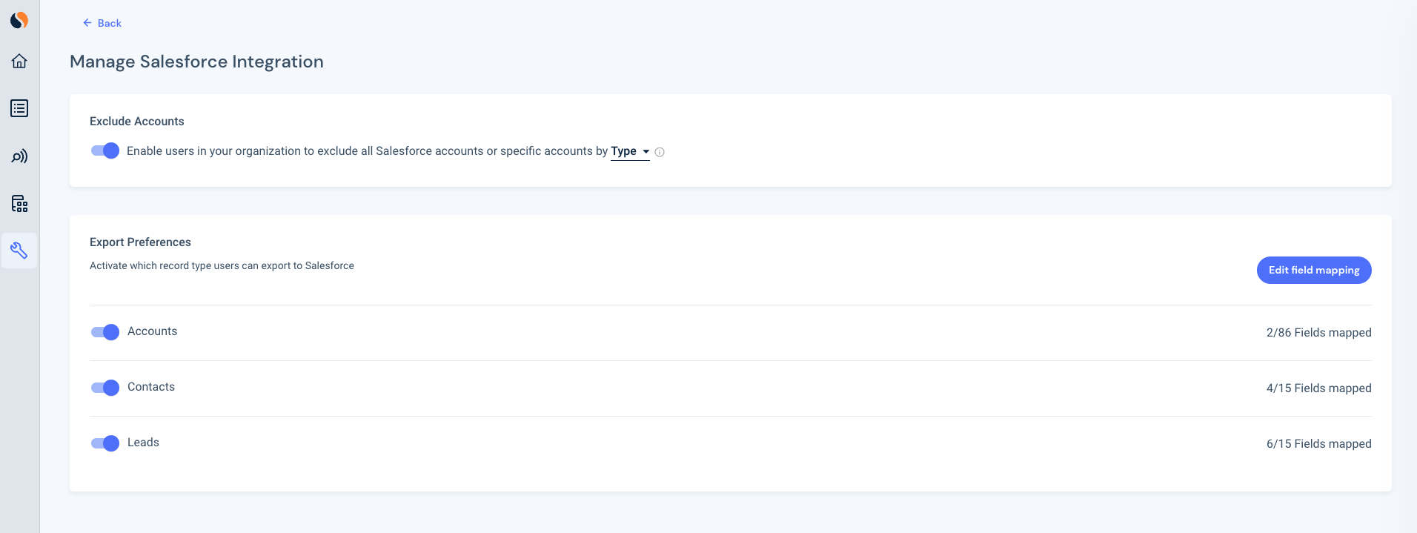Open the list icon in the sidebar
The height and width of the screenshot is (533, 1417).
[x=19, y=108]
